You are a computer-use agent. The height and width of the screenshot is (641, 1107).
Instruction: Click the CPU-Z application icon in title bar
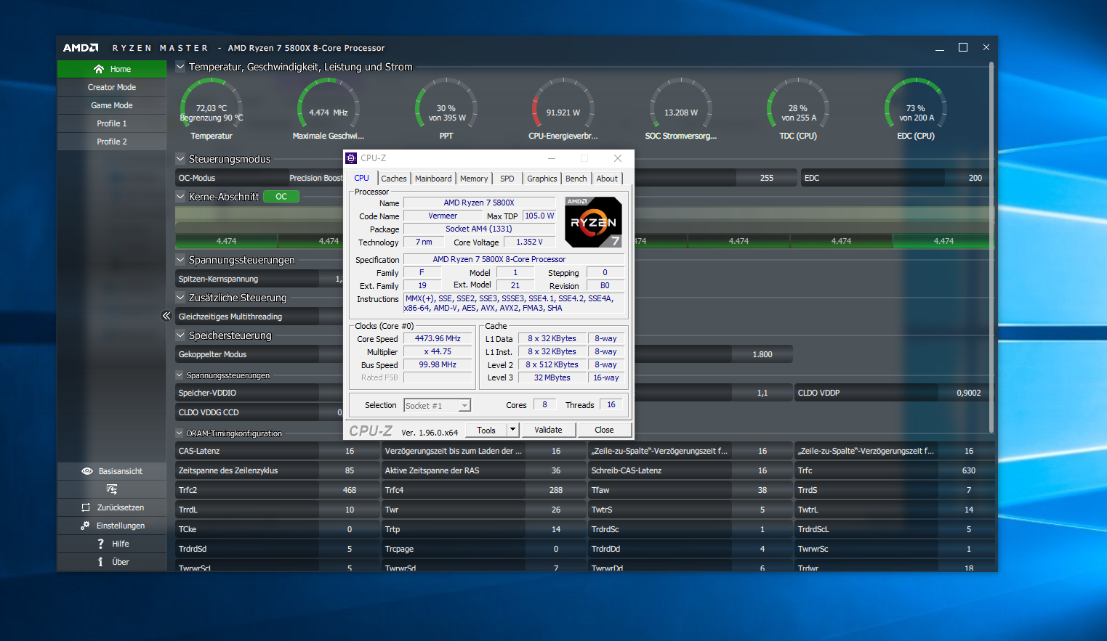pos(351,158)
